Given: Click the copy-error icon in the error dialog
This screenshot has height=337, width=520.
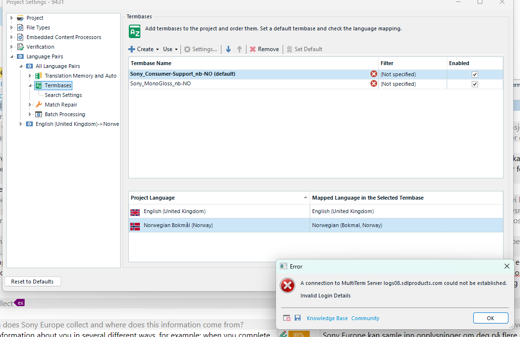Looking at the screenshot, I should tap(287, 318).
